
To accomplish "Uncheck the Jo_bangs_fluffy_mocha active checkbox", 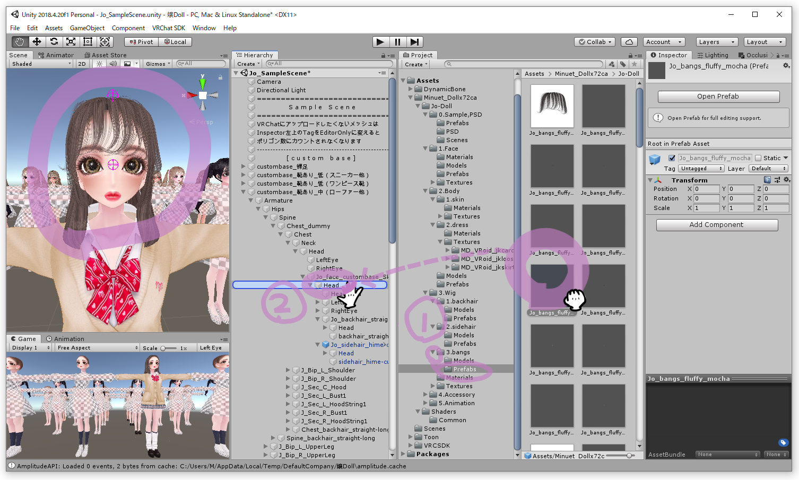I will click(672, 158).
